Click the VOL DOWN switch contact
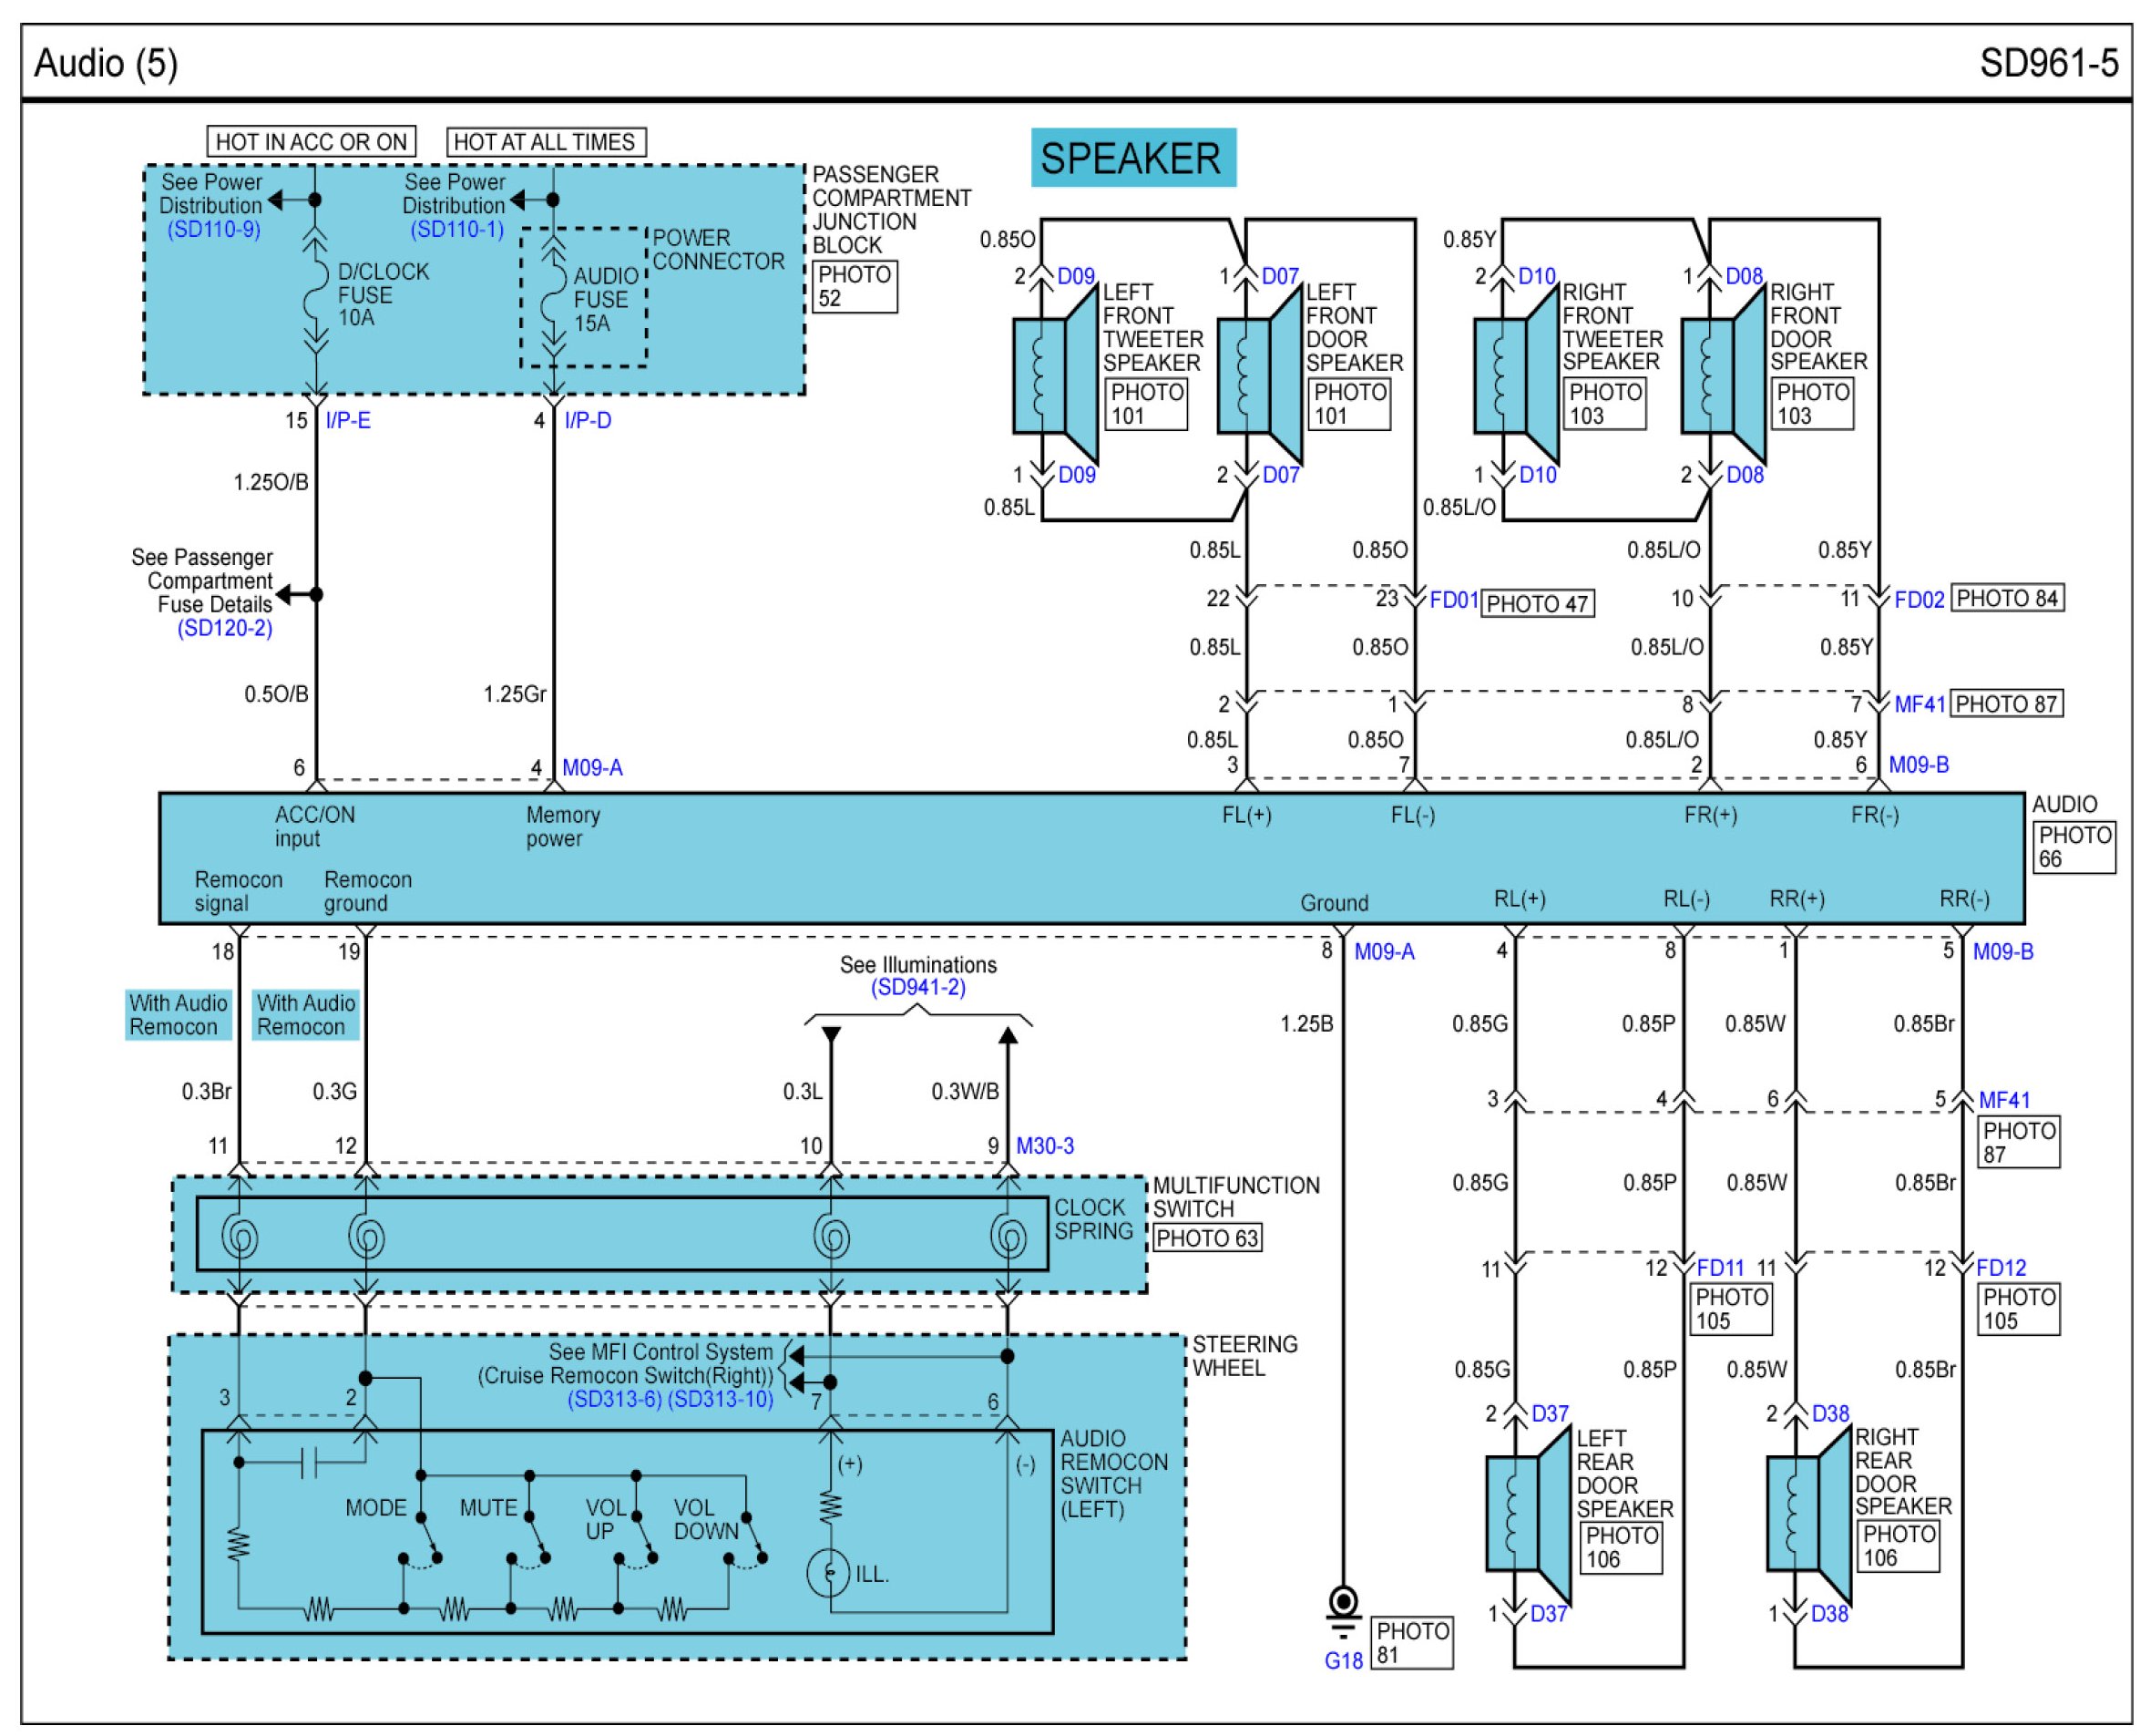Image resolution: width=2150 pixels, height=1736 pixels. tap(753, 1540)
